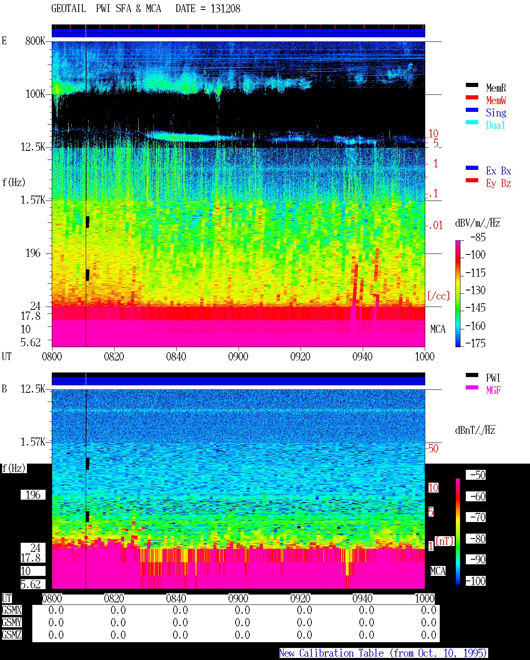Click the 'New Calibration Table' note link

pos(383,653)
